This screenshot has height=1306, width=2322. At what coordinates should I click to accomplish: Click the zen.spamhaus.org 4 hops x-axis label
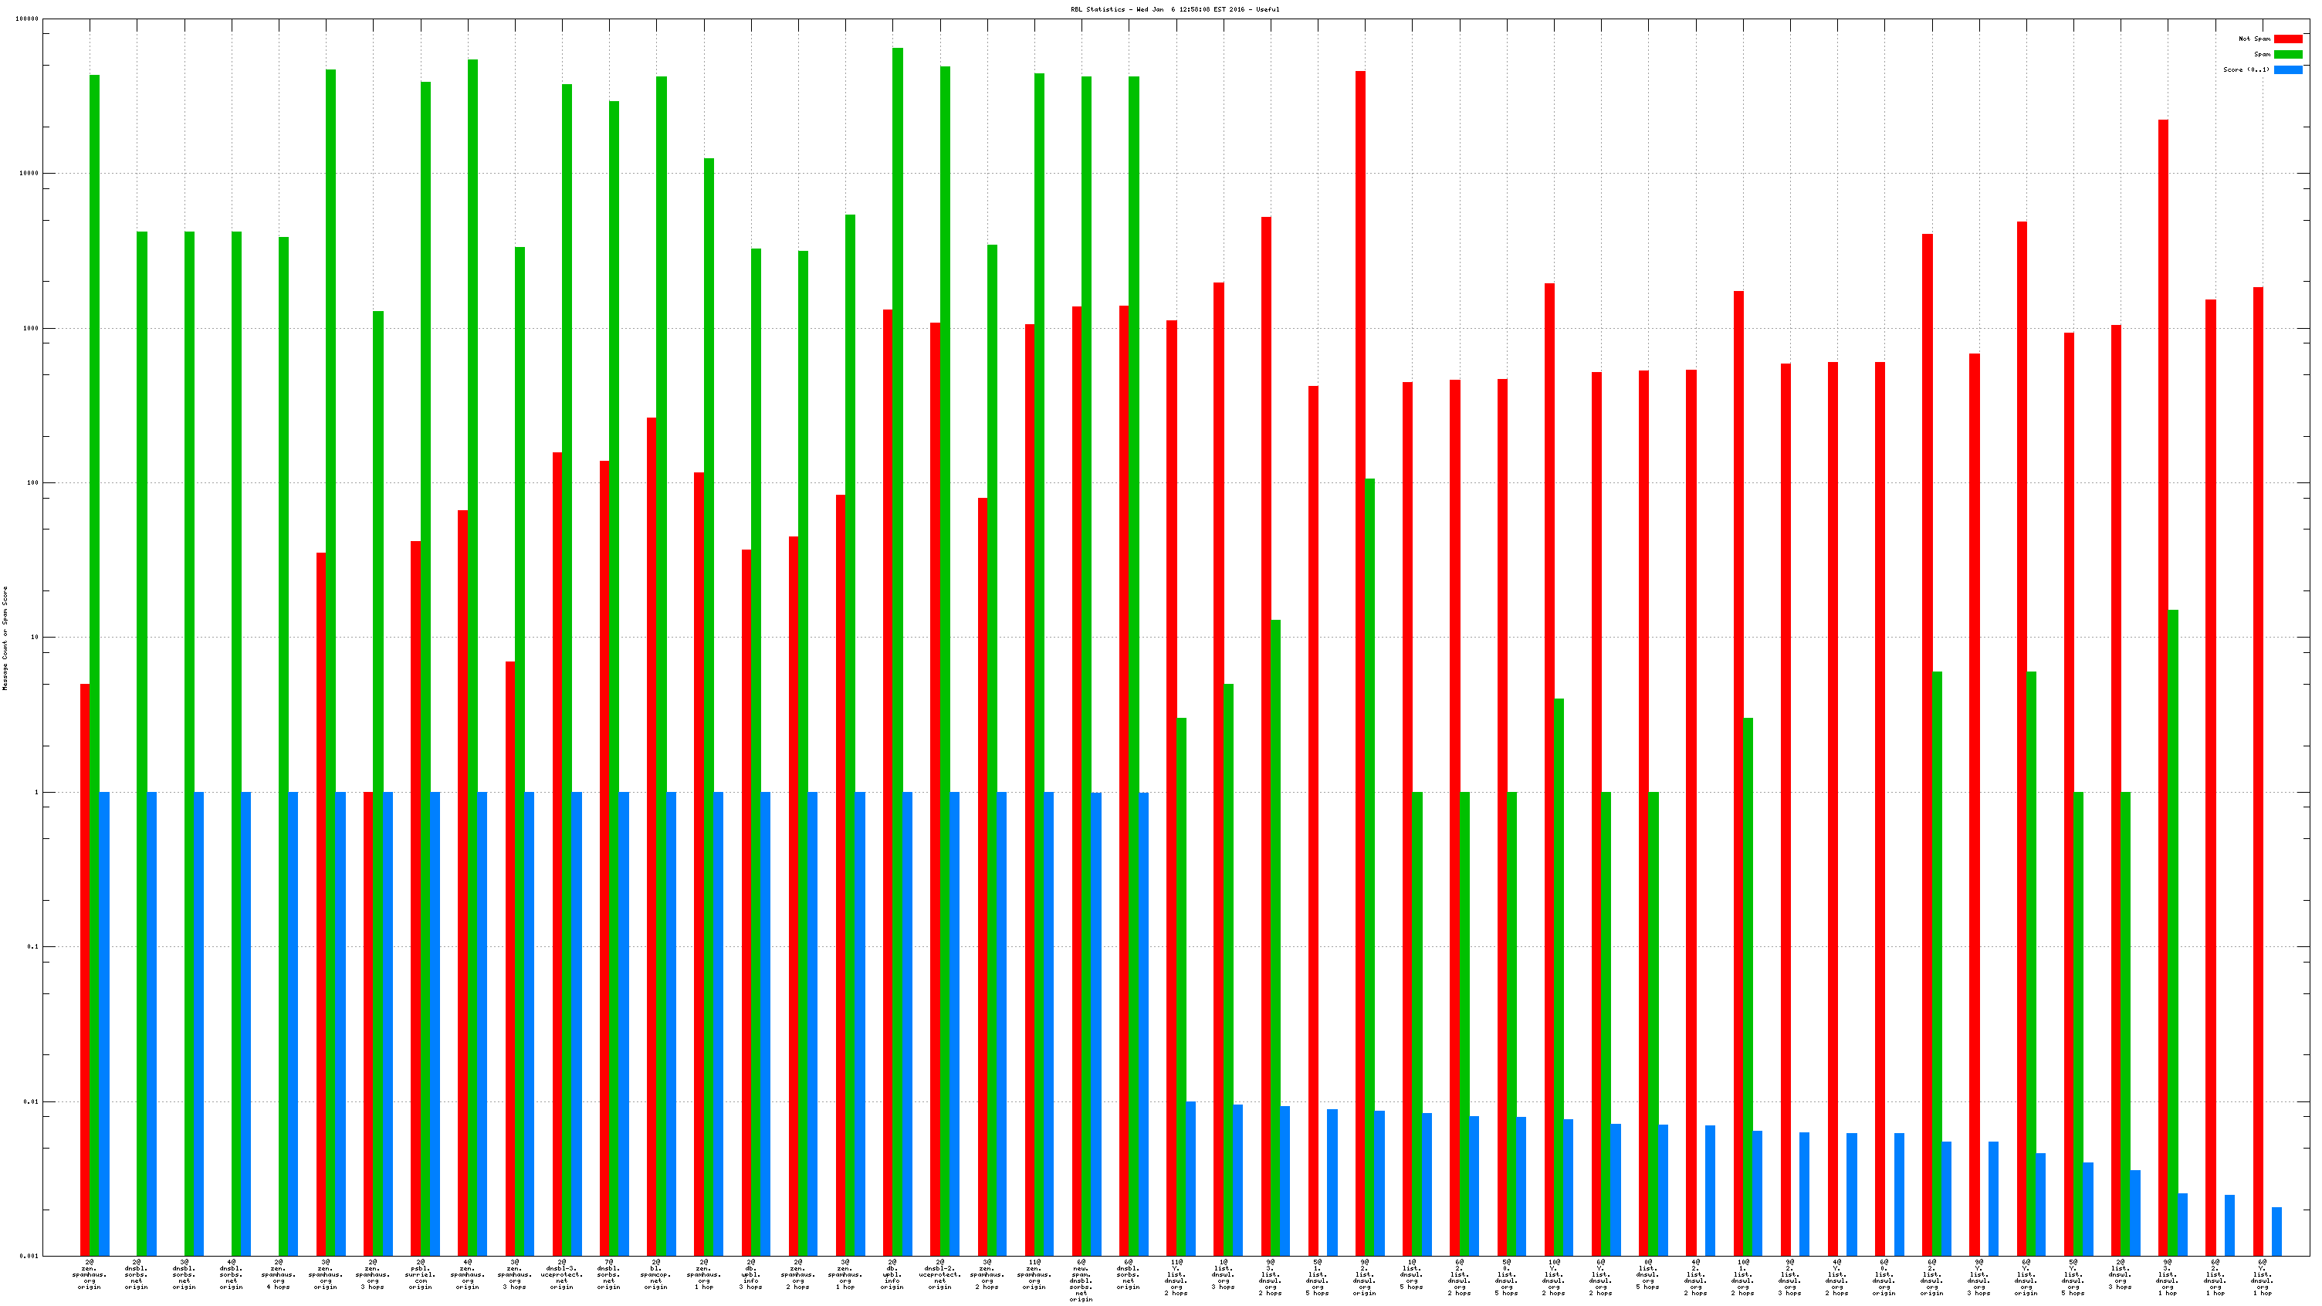click(279, 1274)
